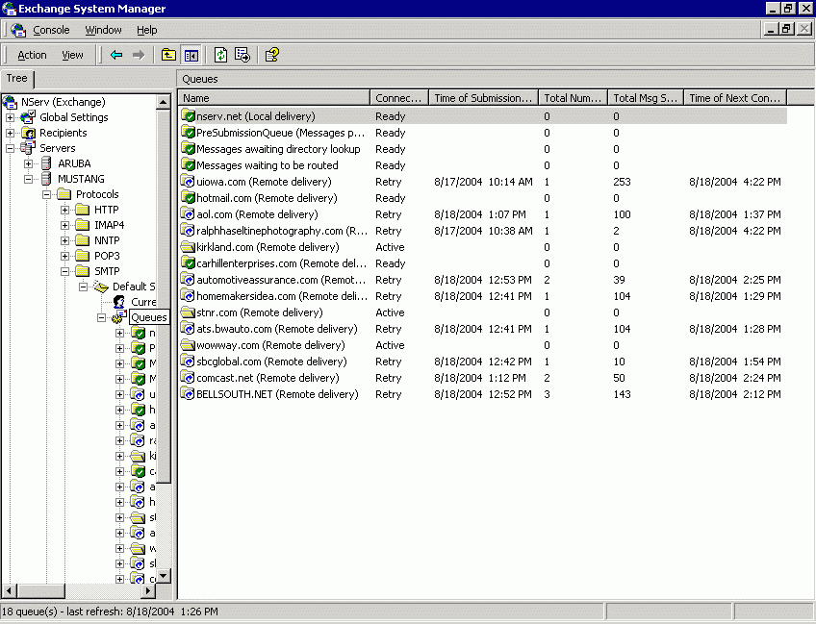Select the Global Settings icon in tree

click(28, 117)
